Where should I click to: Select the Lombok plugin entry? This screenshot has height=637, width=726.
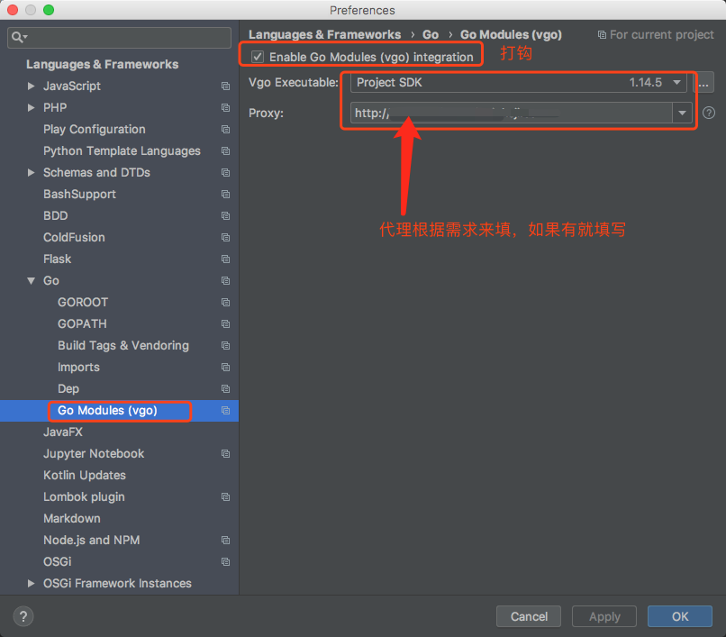click(x=84, y=496)
